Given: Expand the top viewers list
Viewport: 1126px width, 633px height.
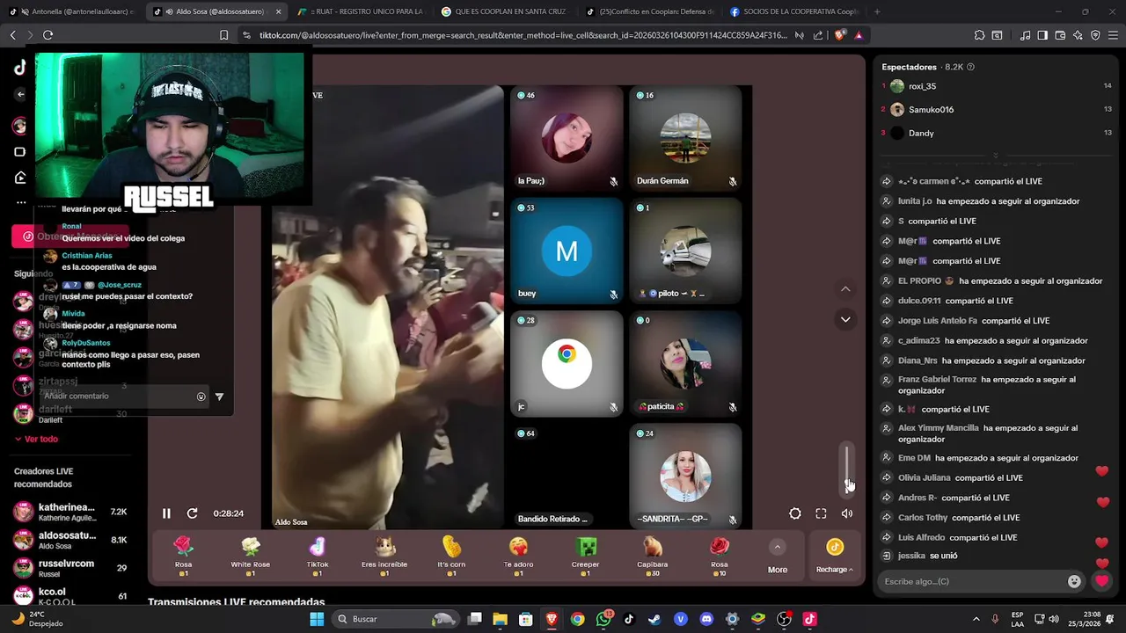Looking at the screenshot, I should 996,156.
